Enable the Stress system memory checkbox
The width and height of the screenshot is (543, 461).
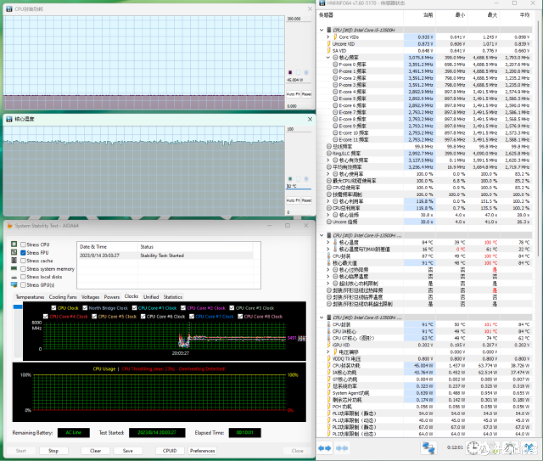pos(23,269)
